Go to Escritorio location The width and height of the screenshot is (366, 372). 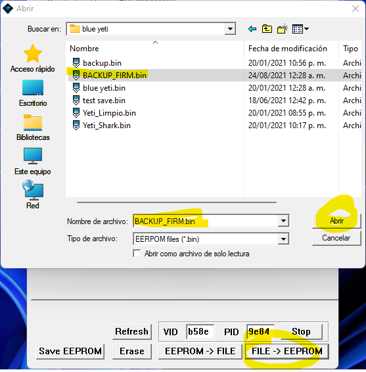click(x=33, y=93)
